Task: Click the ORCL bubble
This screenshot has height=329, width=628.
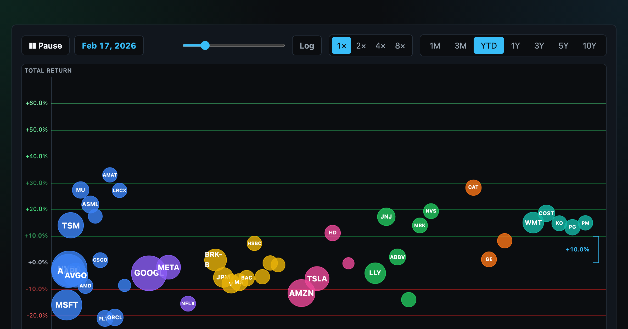Action: coord(115,318)
